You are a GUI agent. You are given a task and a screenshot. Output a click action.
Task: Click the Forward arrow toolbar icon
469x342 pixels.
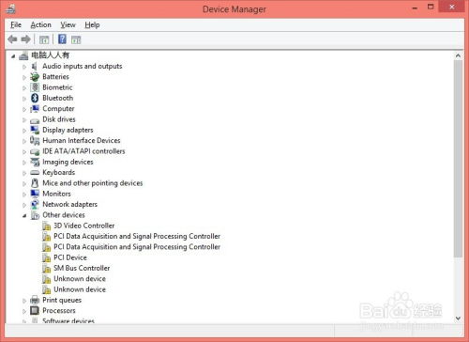click(25, 39)
